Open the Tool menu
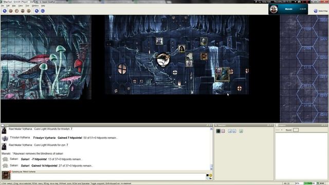 point(27,6)
